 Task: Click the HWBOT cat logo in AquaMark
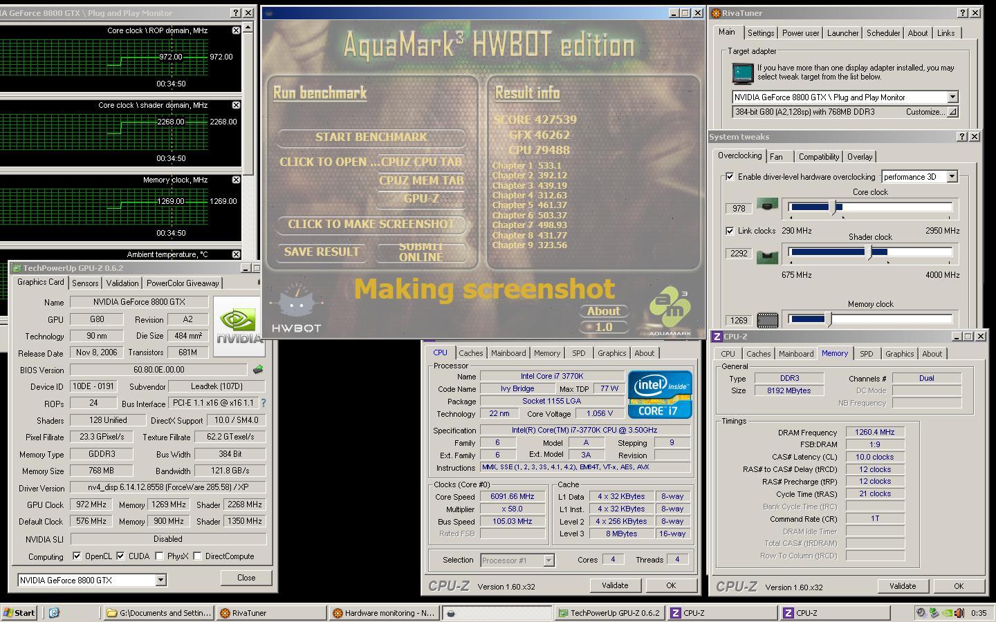[296, 308]
